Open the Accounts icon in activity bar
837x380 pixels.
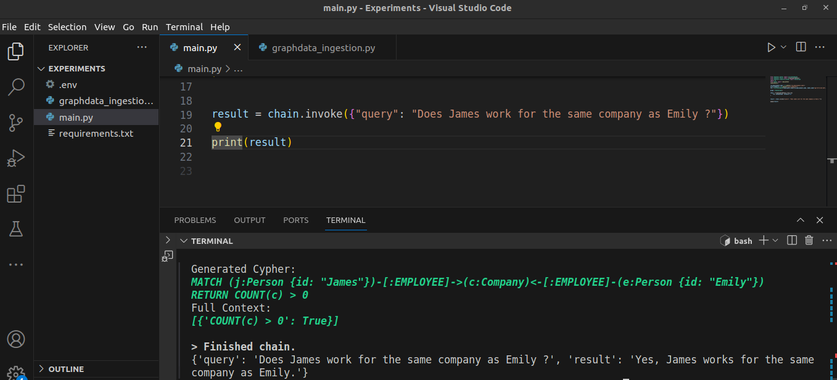click(x=15, y=339)
